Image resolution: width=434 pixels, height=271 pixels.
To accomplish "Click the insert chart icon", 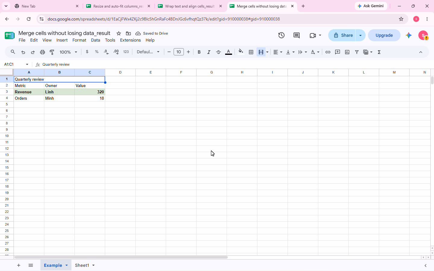I will tap(347, 52).
